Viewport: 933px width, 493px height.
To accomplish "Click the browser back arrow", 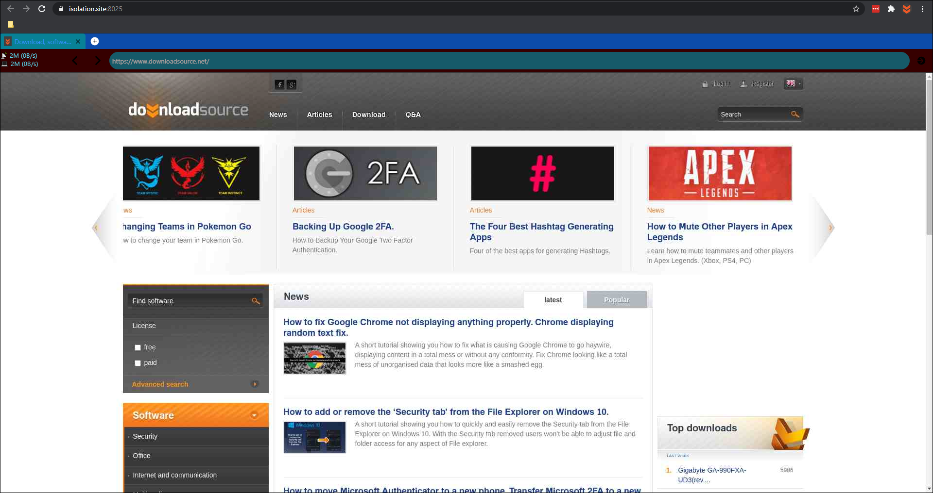I will [11, 9].
